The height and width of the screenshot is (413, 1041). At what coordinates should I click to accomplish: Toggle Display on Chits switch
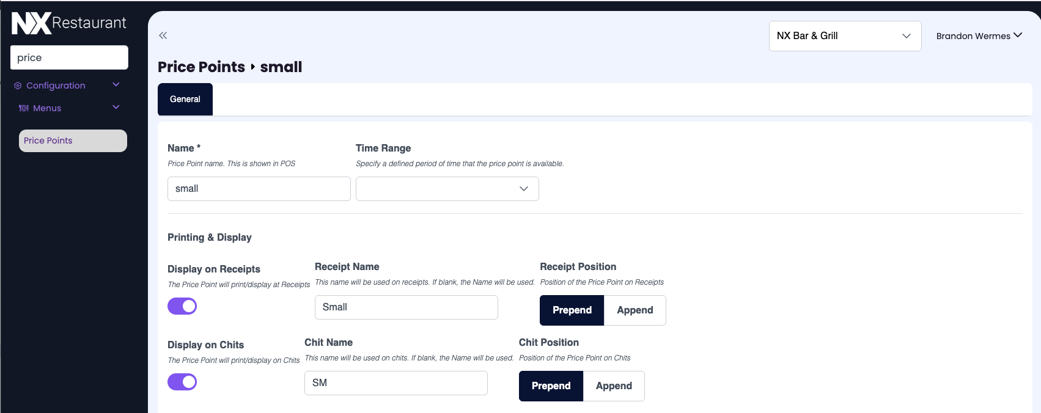(x=182, y=382)
